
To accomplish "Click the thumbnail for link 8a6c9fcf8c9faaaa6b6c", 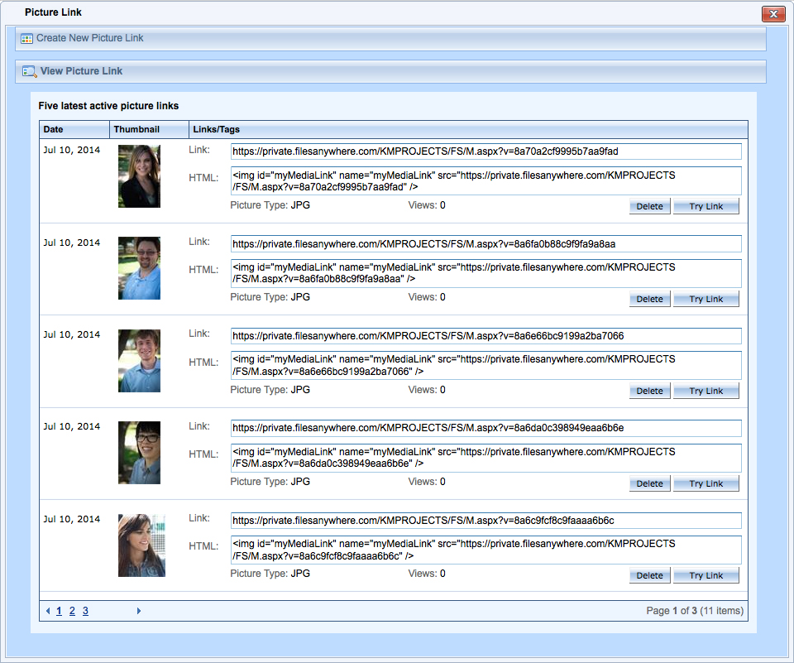I will (x=141, y=545).
